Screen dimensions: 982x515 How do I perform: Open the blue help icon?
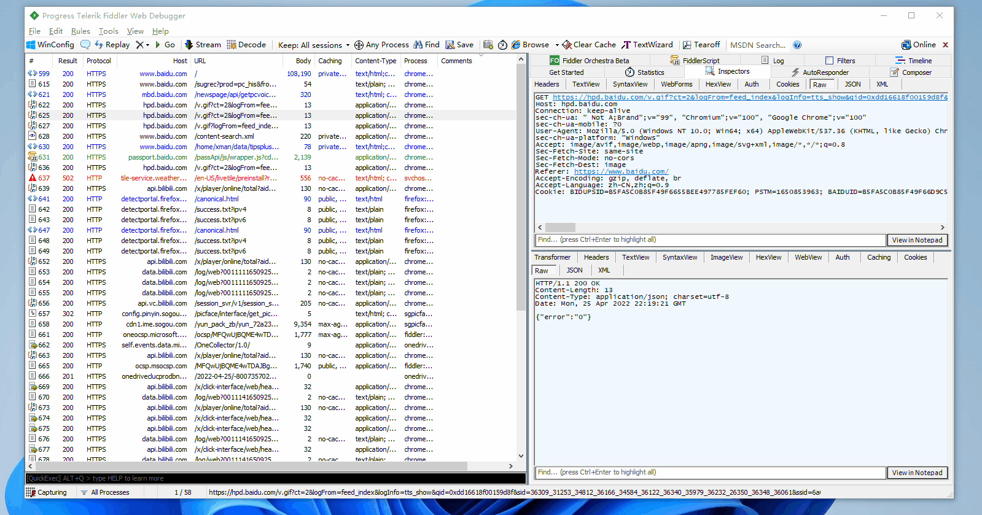coord(797,45)
